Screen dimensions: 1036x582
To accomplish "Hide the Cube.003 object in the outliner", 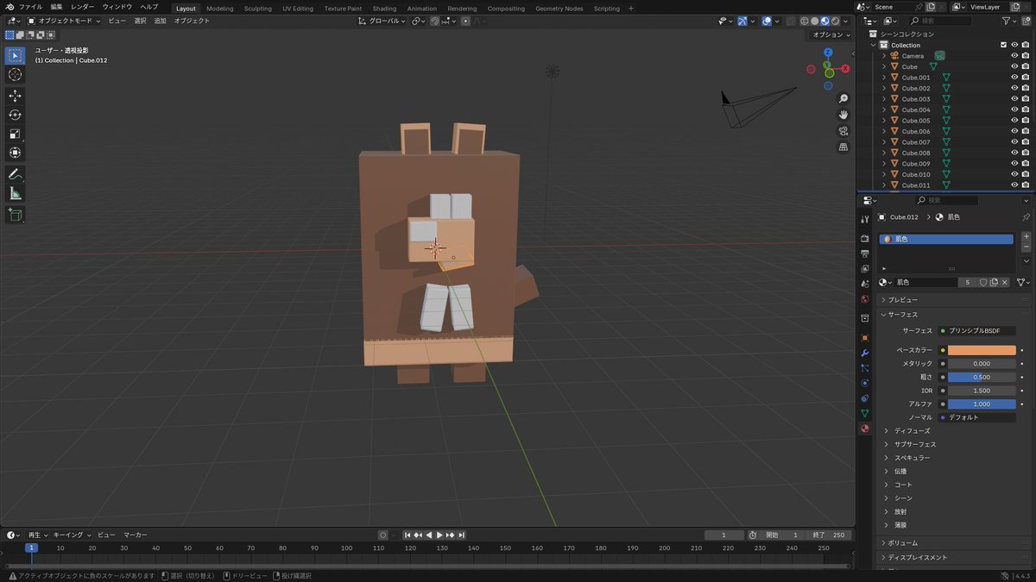I will pos(1014,98).
